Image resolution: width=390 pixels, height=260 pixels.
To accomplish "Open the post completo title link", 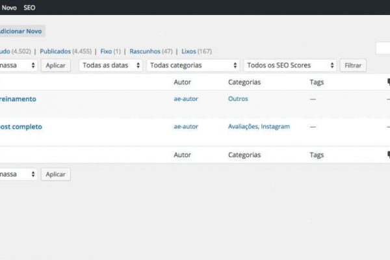I will click(x=21, y=127).
